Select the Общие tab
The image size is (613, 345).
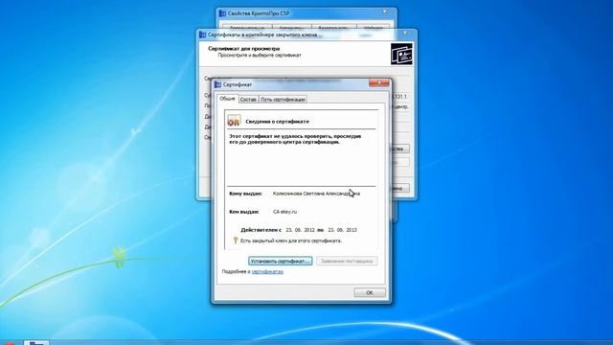(228, 99)
